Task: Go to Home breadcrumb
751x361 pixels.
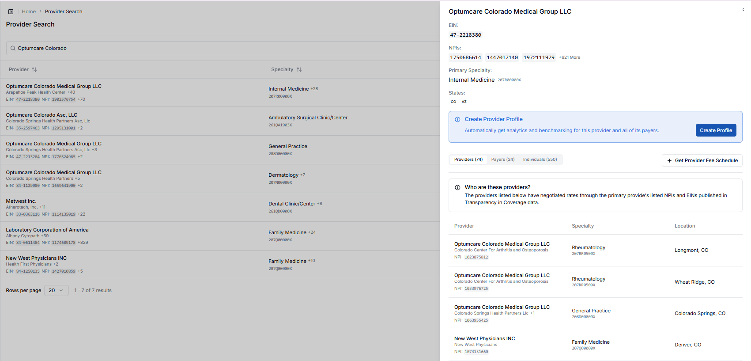Action: [x=29, y=11]
